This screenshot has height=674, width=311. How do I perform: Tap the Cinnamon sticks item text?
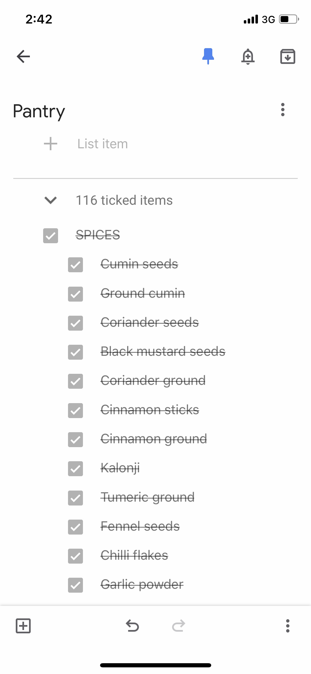click(150, 410)
